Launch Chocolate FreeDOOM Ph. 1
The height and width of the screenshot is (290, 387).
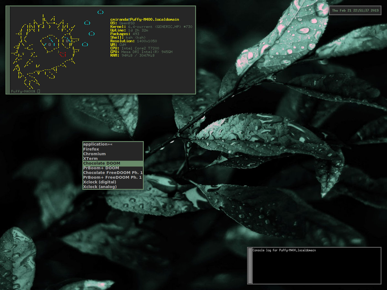(113, 173)
